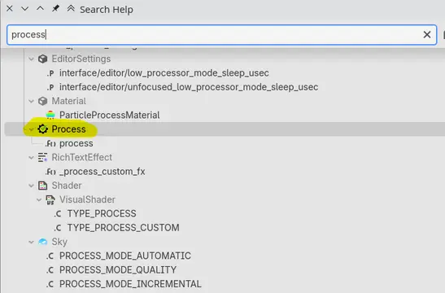The image size is (445, 293).
Task: Click the RichTextEffect icon
Action: click(x=43, y=157)
